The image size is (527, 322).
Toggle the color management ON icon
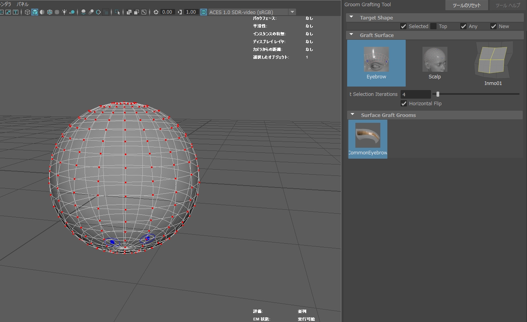tap(203, 12)
